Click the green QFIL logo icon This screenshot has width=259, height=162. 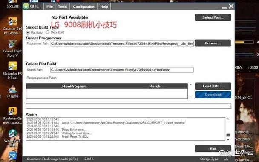pos(26,6)
